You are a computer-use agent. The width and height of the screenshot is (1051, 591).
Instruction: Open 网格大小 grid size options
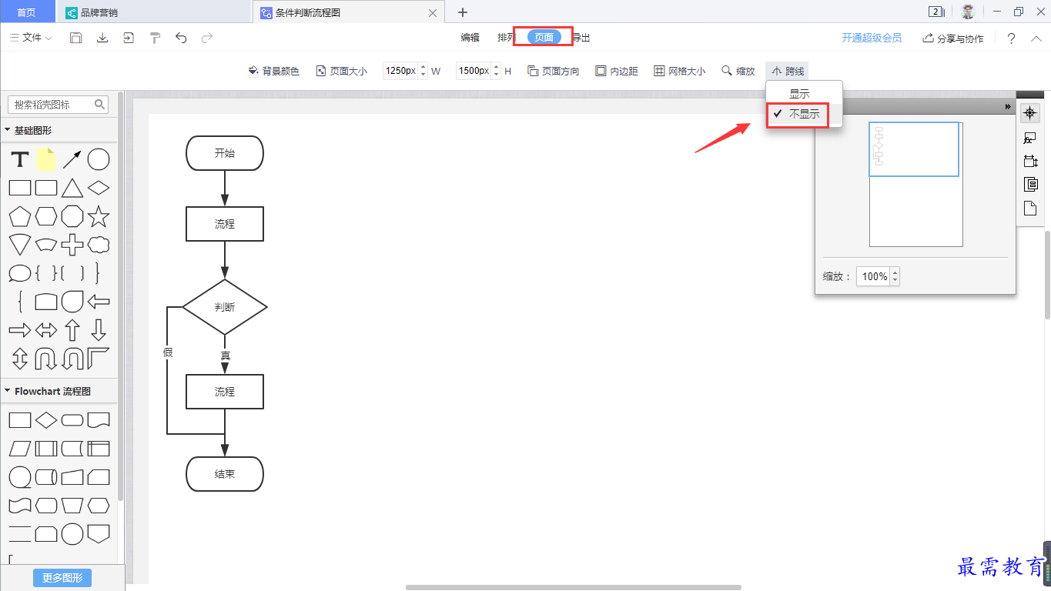click(x=679, y=71)
